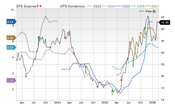Click the 6 label on the EPS axis

click(13, 41)
